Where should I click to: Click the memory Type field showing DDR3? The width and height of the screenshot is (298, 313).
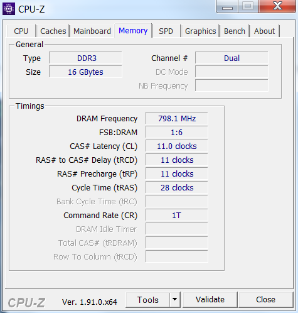coord(85,58)
